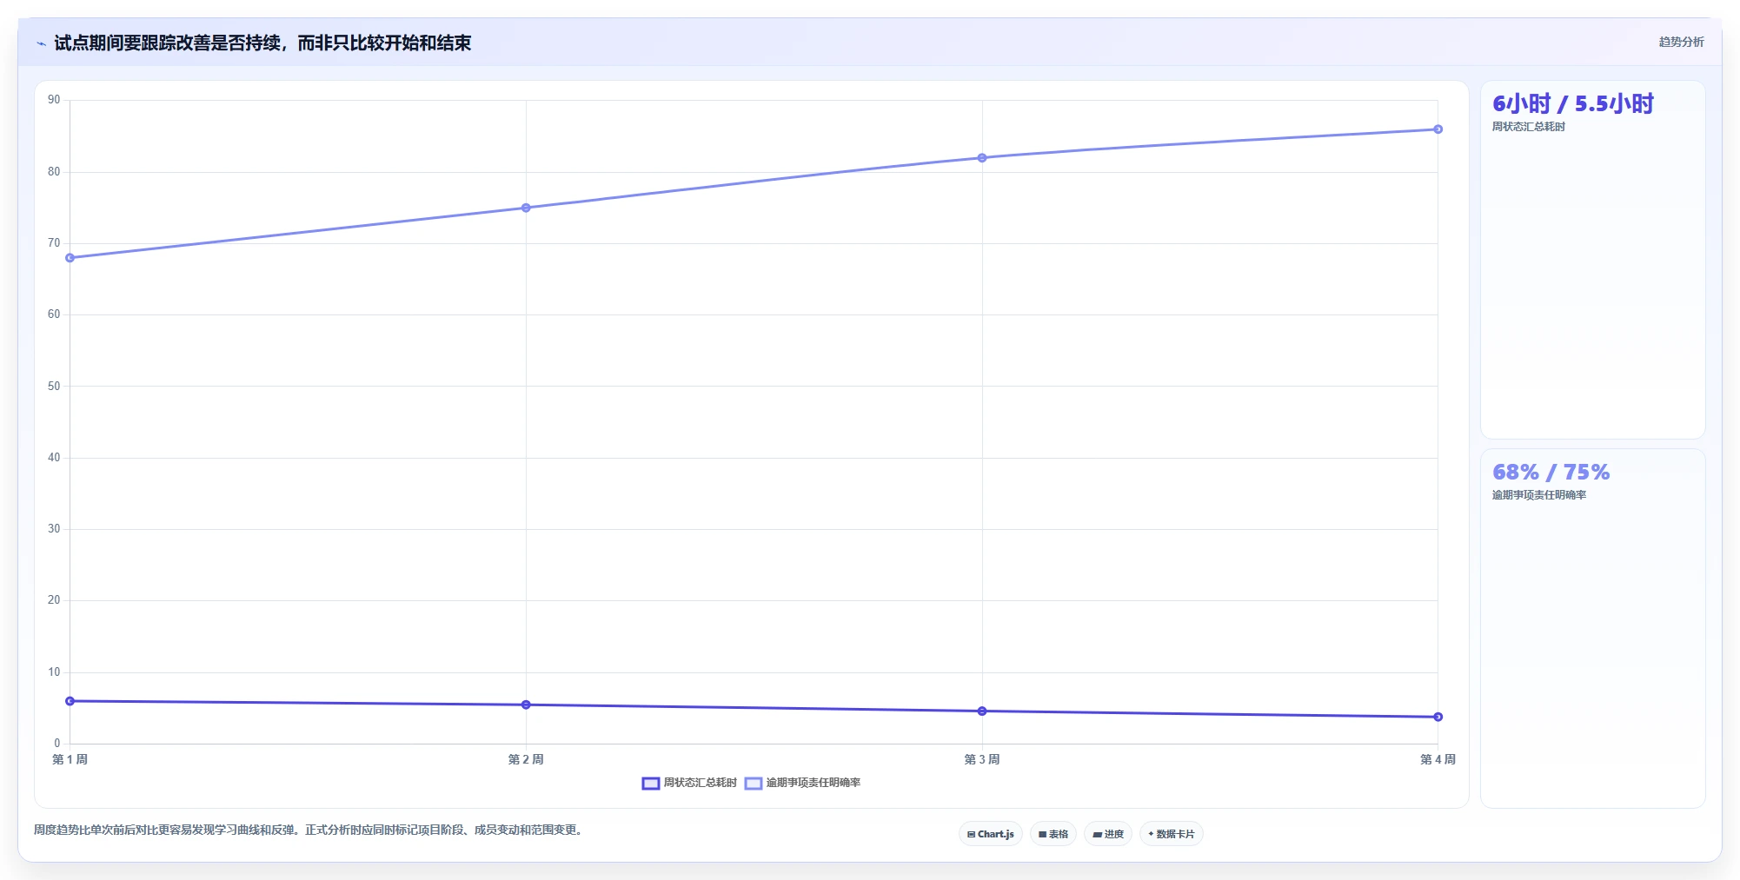Image resolution: width=1740 pixels, height=880 pixels.
Task: Click the 逾期事项责任明确率 card caption
Action: 1539,495
